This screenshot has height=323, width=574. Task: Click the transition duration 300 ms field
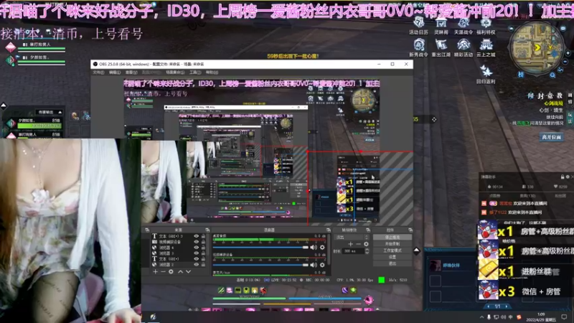tap(353, 251)
